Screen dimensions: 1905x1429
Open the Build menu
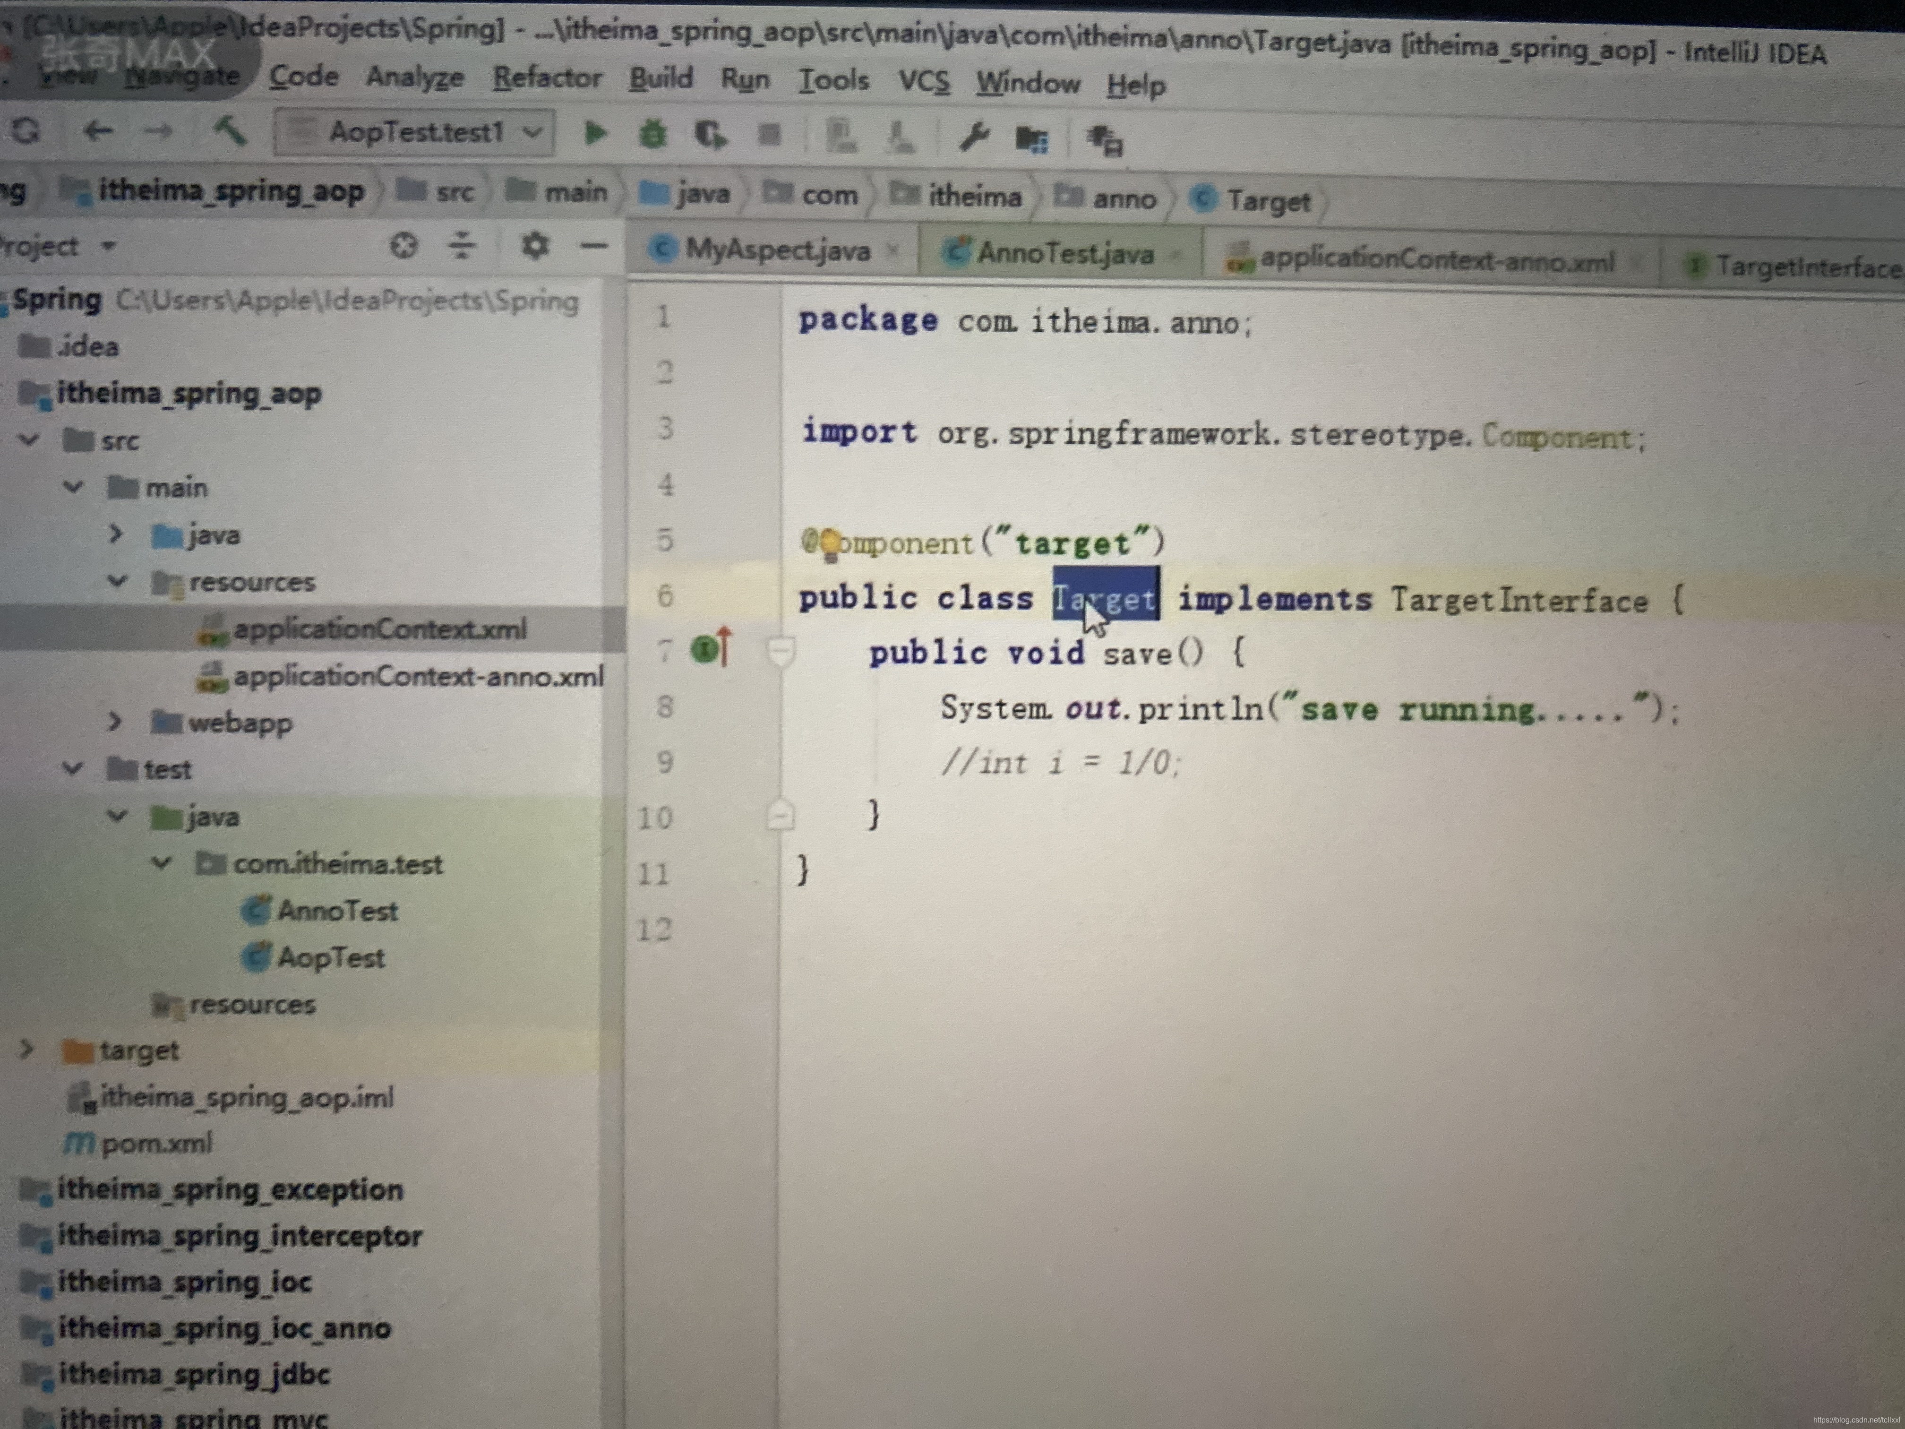coord(661,78)
